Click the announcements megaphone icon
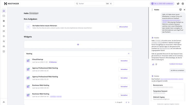Viewport: 186px width, 105px height. click(x=178, y=4)
